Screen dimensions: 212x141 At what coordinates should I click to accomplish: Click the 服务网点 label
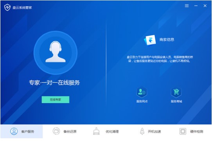point(142,101)
